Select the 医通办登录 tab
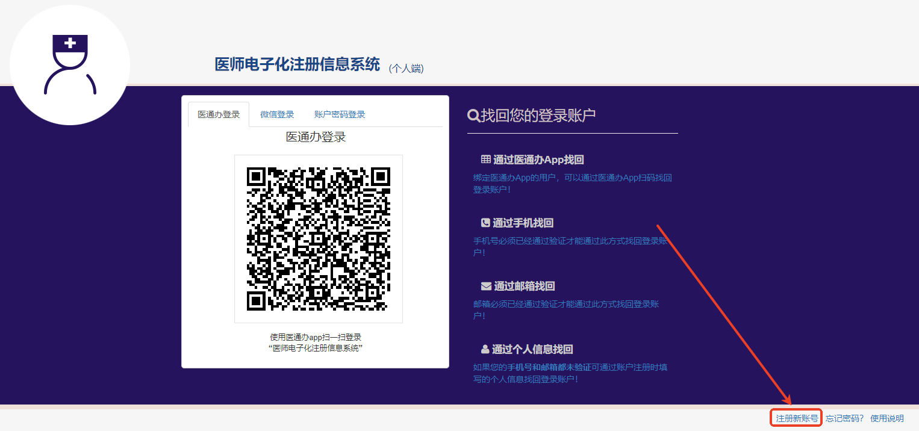This screenshot has height=431, width=919. (219, 114)
